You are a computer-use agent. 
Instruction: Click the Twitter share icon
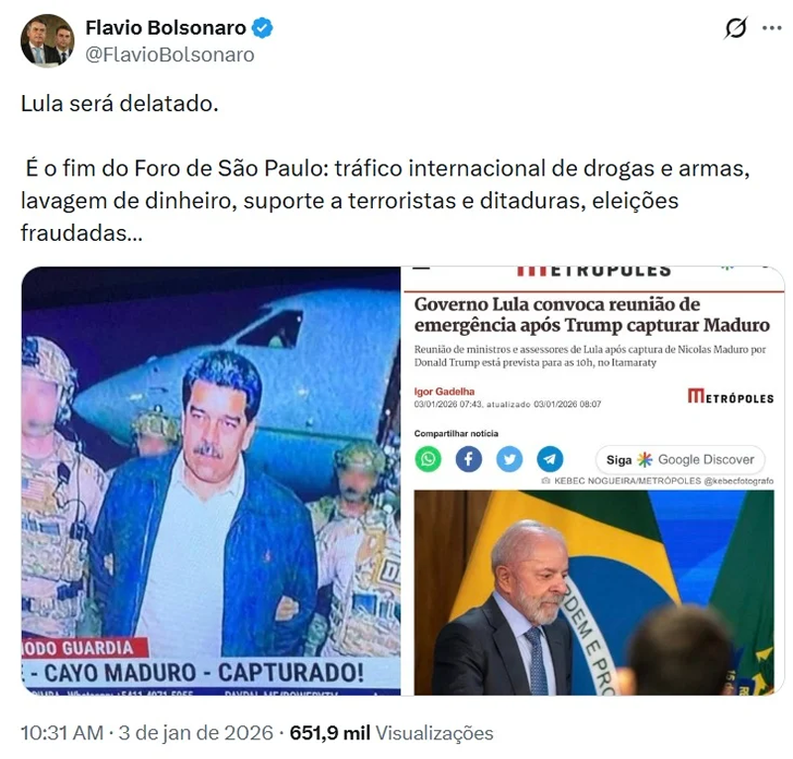pyautogui.click(x=509, y=459)
